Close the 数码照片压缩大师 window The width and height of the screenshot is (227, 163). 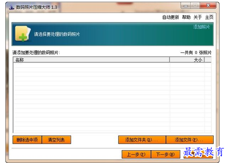(208, 5)
